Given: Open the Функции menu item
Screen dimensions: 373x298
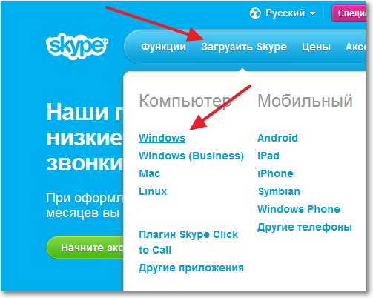Looking at the screenshot, I should coord(163,47).
